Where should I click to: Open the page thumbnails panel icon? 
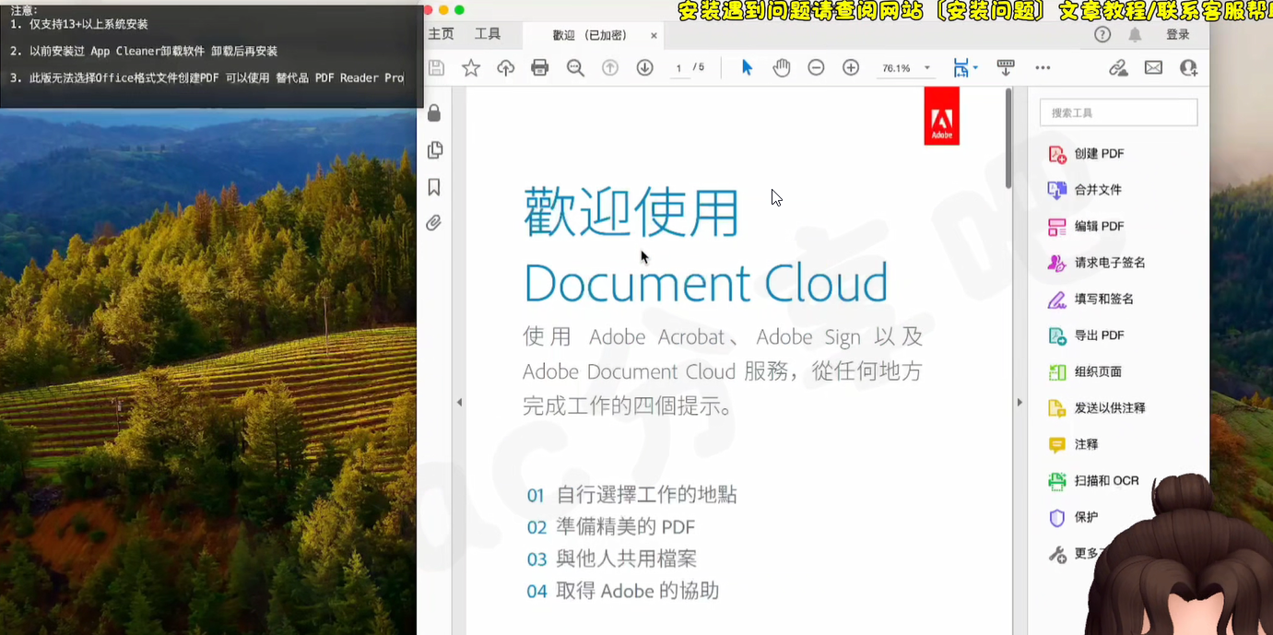[434, 149]
